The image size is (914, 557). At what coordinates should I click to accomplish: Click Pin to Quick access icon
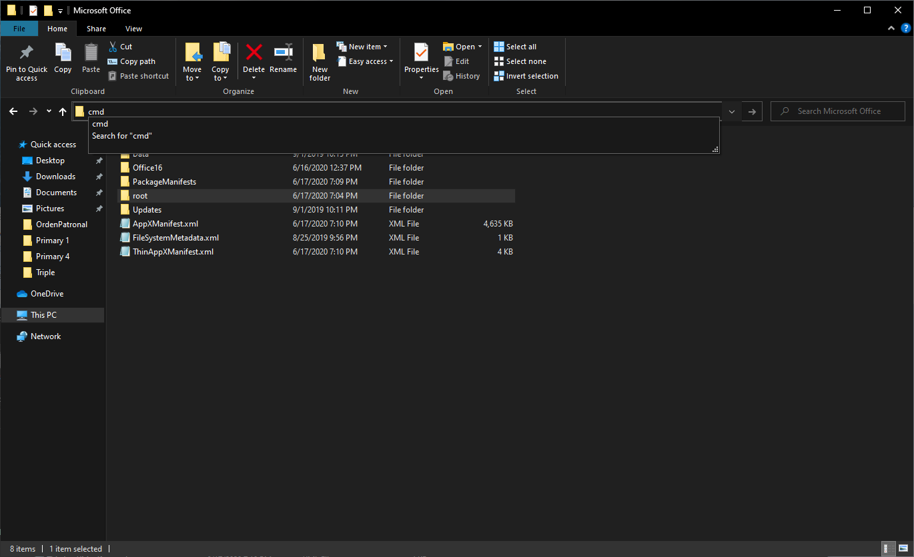[27, 52]
